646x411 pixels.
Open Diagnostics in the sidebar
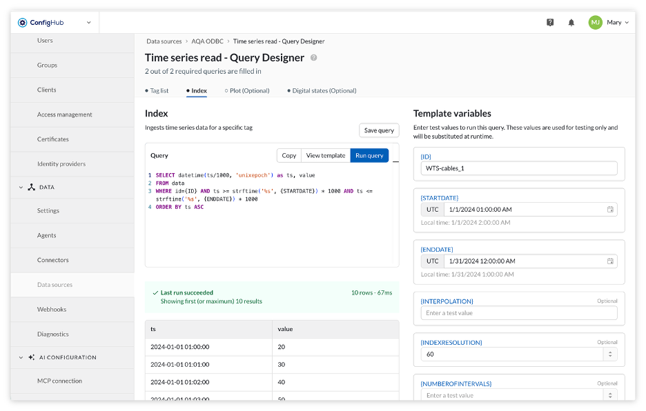click(72, 334)
